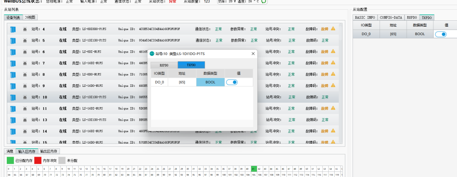Click the alarm light icon for station 5

pos(25,41)
